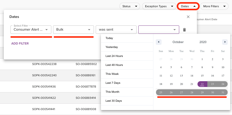The image size is (232, 115).
Task: Click SO-006885902 table cell
Action: 86,64
